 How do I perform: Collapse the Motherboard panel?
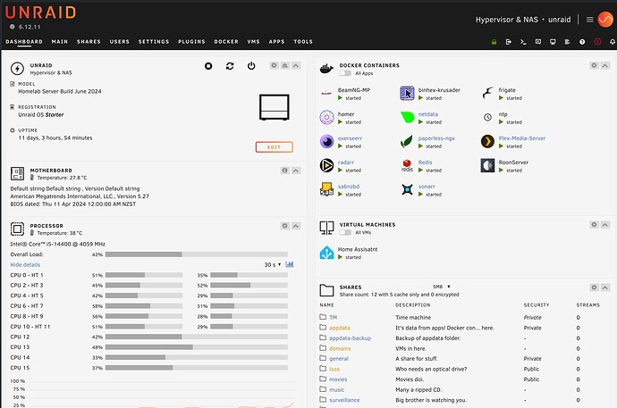point(296,171)
